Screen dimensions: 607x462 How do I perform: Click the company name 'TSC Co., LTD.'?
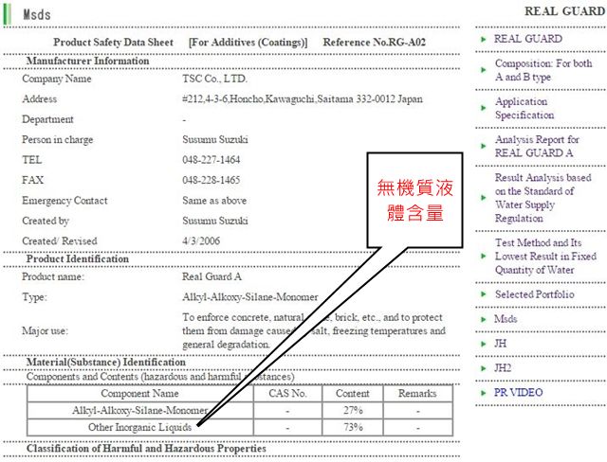[x=215, y=79]
